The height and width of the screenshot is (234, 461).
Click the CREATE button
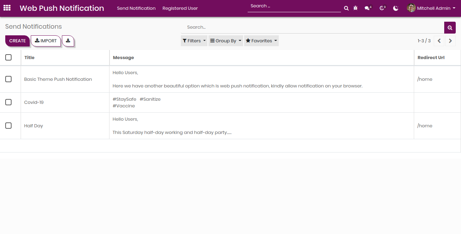(17, 41)
